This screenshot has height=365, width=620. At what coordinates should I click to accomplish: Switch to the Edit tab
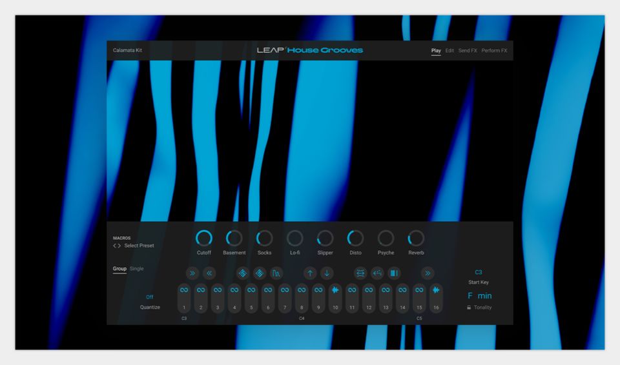[x=449, y=50]
